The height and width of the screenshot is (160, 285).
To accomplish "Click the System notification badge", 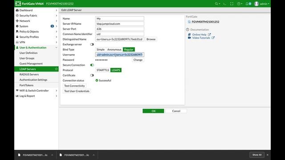I will pyautogui.click(x=52, y=26).
